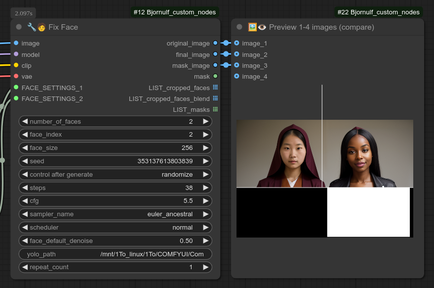
Task: Open the scheduler dropdown
Action: [x=116, y=228]
